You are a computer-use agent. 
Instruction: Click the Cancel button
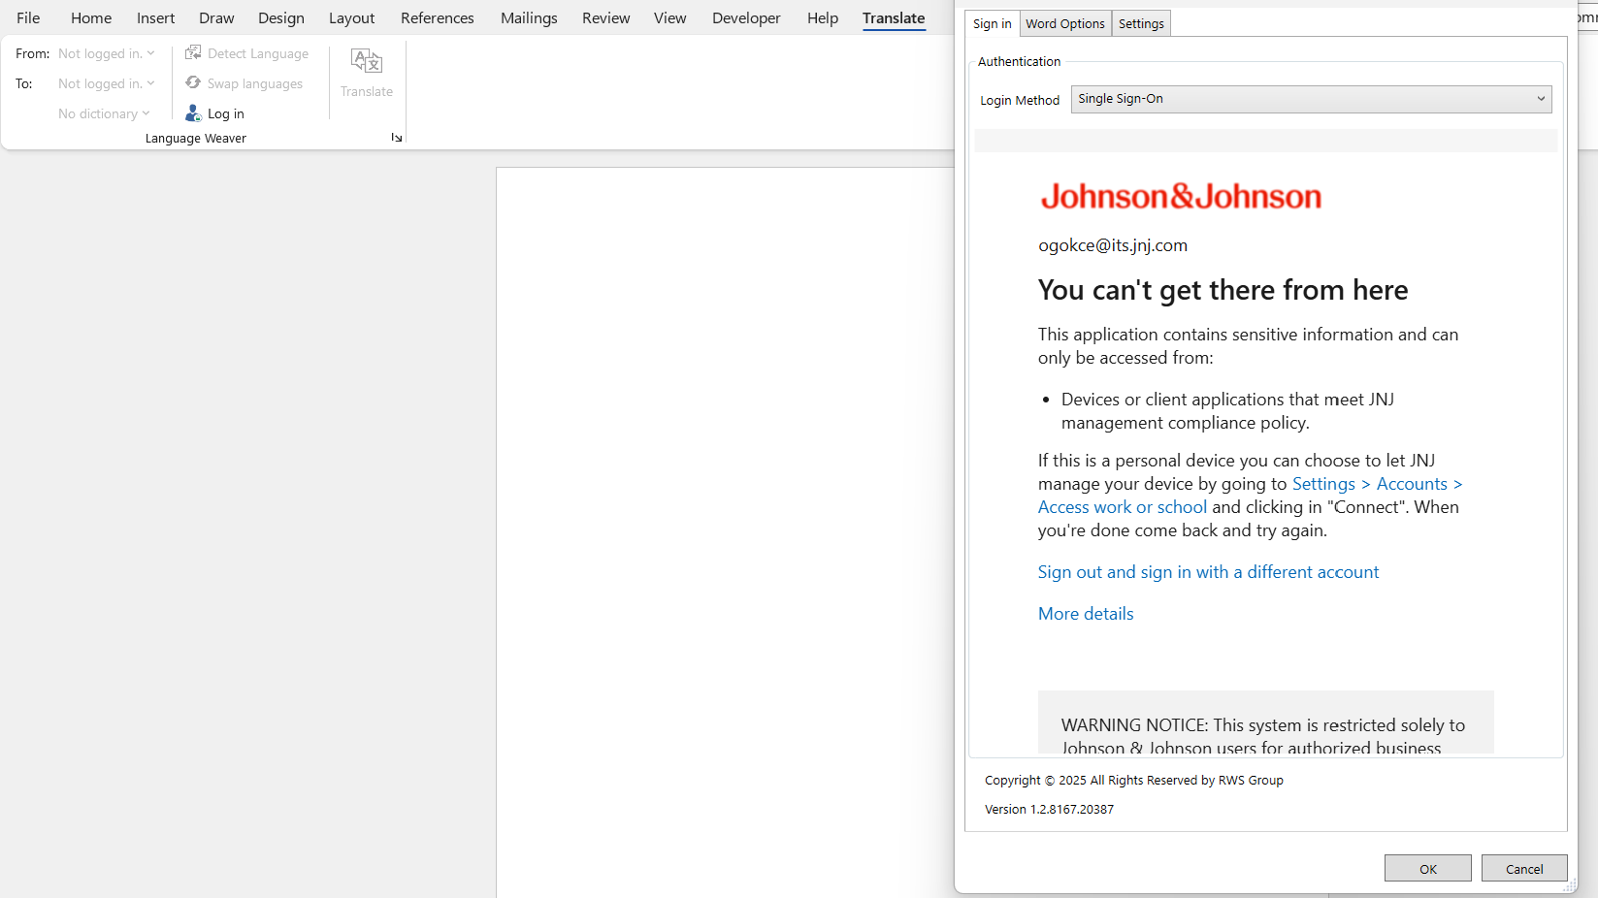[1523, 868]
